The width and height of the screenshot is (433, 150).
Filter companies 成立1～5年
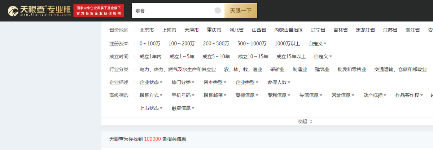(182, 57)
